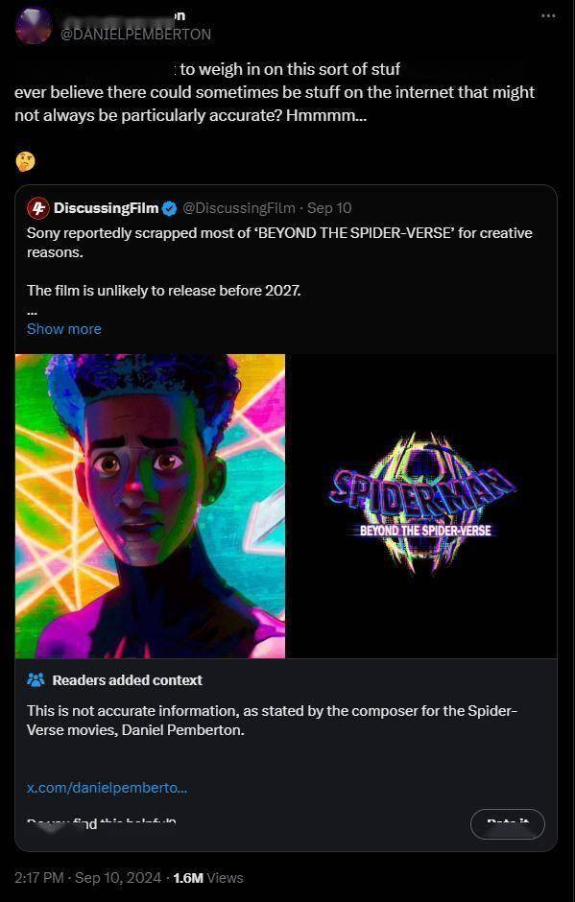Click the blurred profile avatar
575x902 pixels.
(x=34, y=26)
